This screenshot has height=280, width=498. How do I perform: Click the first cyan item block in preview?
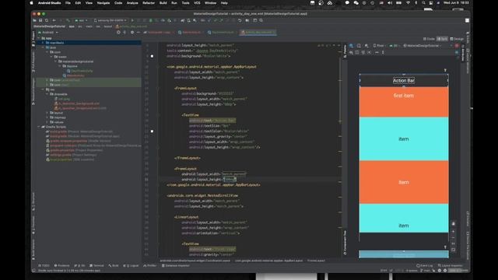coord(404,138)
